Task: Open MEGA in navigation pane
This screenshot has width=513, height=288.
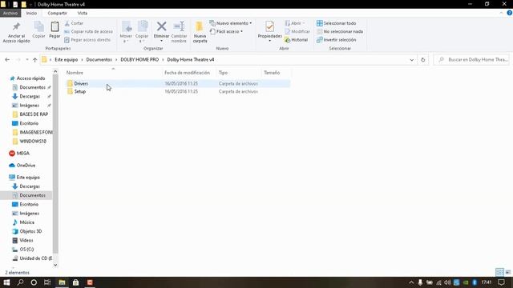Action: coord(23,153)
